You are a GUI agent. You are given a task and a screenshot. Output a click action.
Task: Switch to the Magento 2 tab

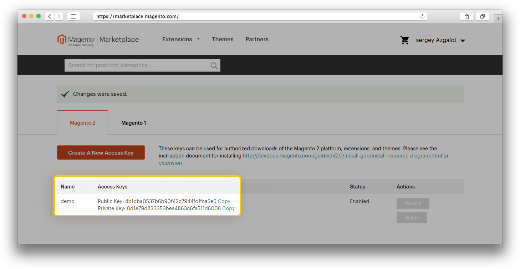pos(83,123)
